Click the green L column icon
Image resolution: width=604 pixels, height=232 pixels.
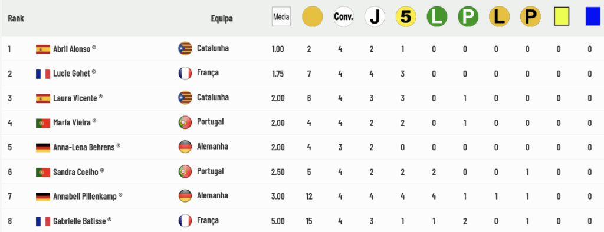[437, 17]
